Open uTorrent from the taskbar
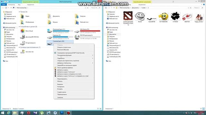 (42, 113)
